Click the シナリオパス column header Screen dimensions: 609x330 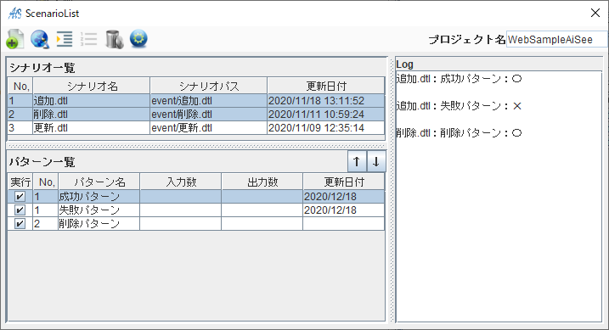[x=209, y=86]
